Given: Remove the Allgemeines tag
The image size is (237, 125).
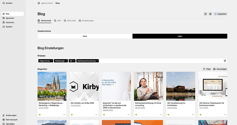Looking at the screenshot, I should pyautogui.click(x=52, y=61).
